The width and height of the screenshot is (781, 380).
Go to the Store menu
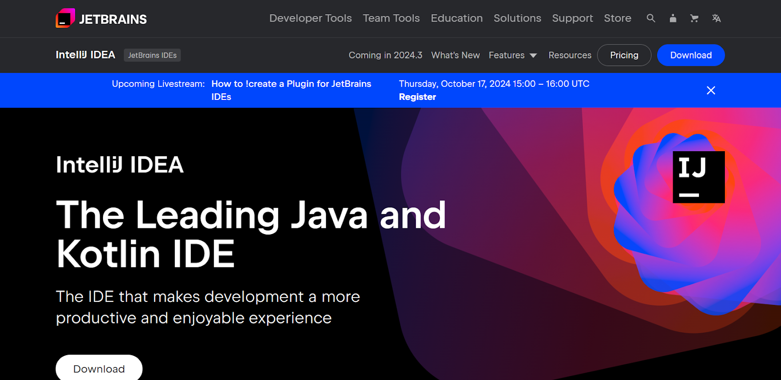[617, 18]
